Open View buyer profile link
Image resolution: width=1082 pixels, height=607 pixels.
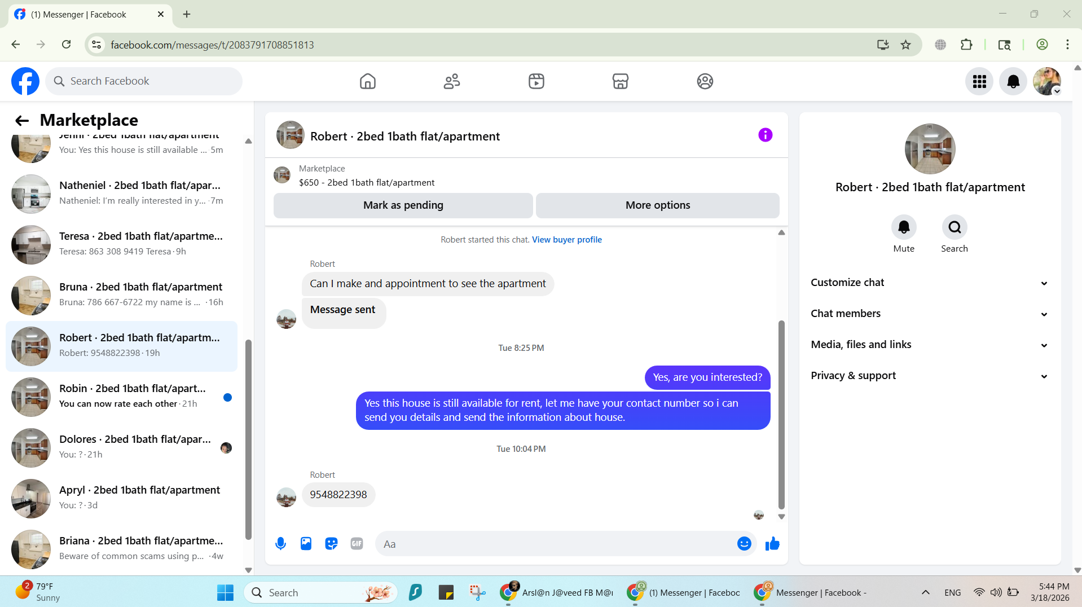(566, 240)
